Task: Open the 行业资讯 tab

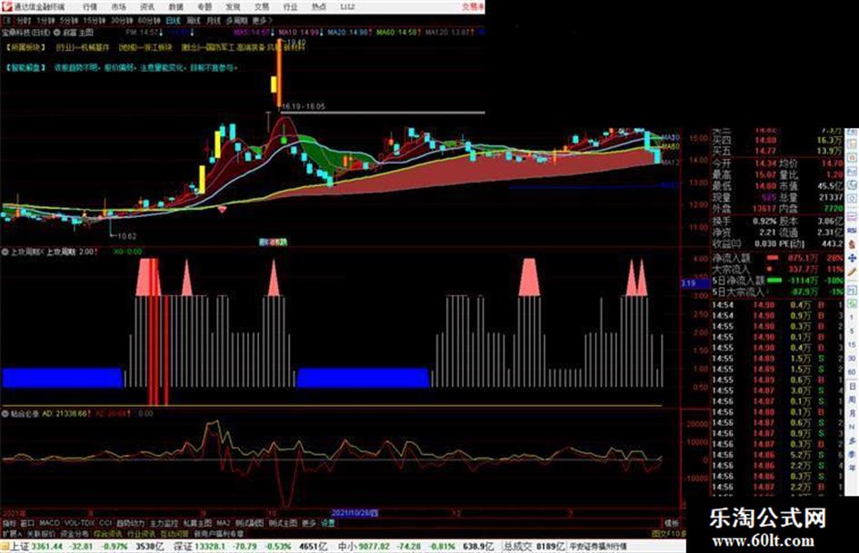Action: (x=141, y=533)
